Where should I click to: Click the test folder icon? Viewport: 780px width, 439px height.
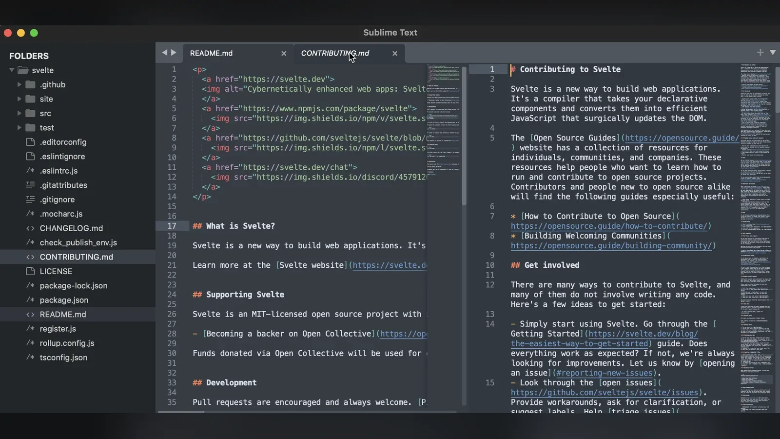30,127
